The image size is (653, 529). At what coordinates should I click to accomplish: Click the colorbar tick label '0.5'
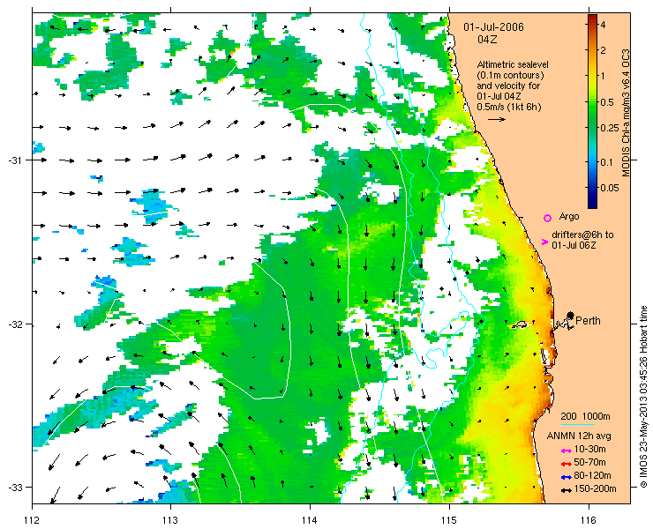click(x=607, y=102)
